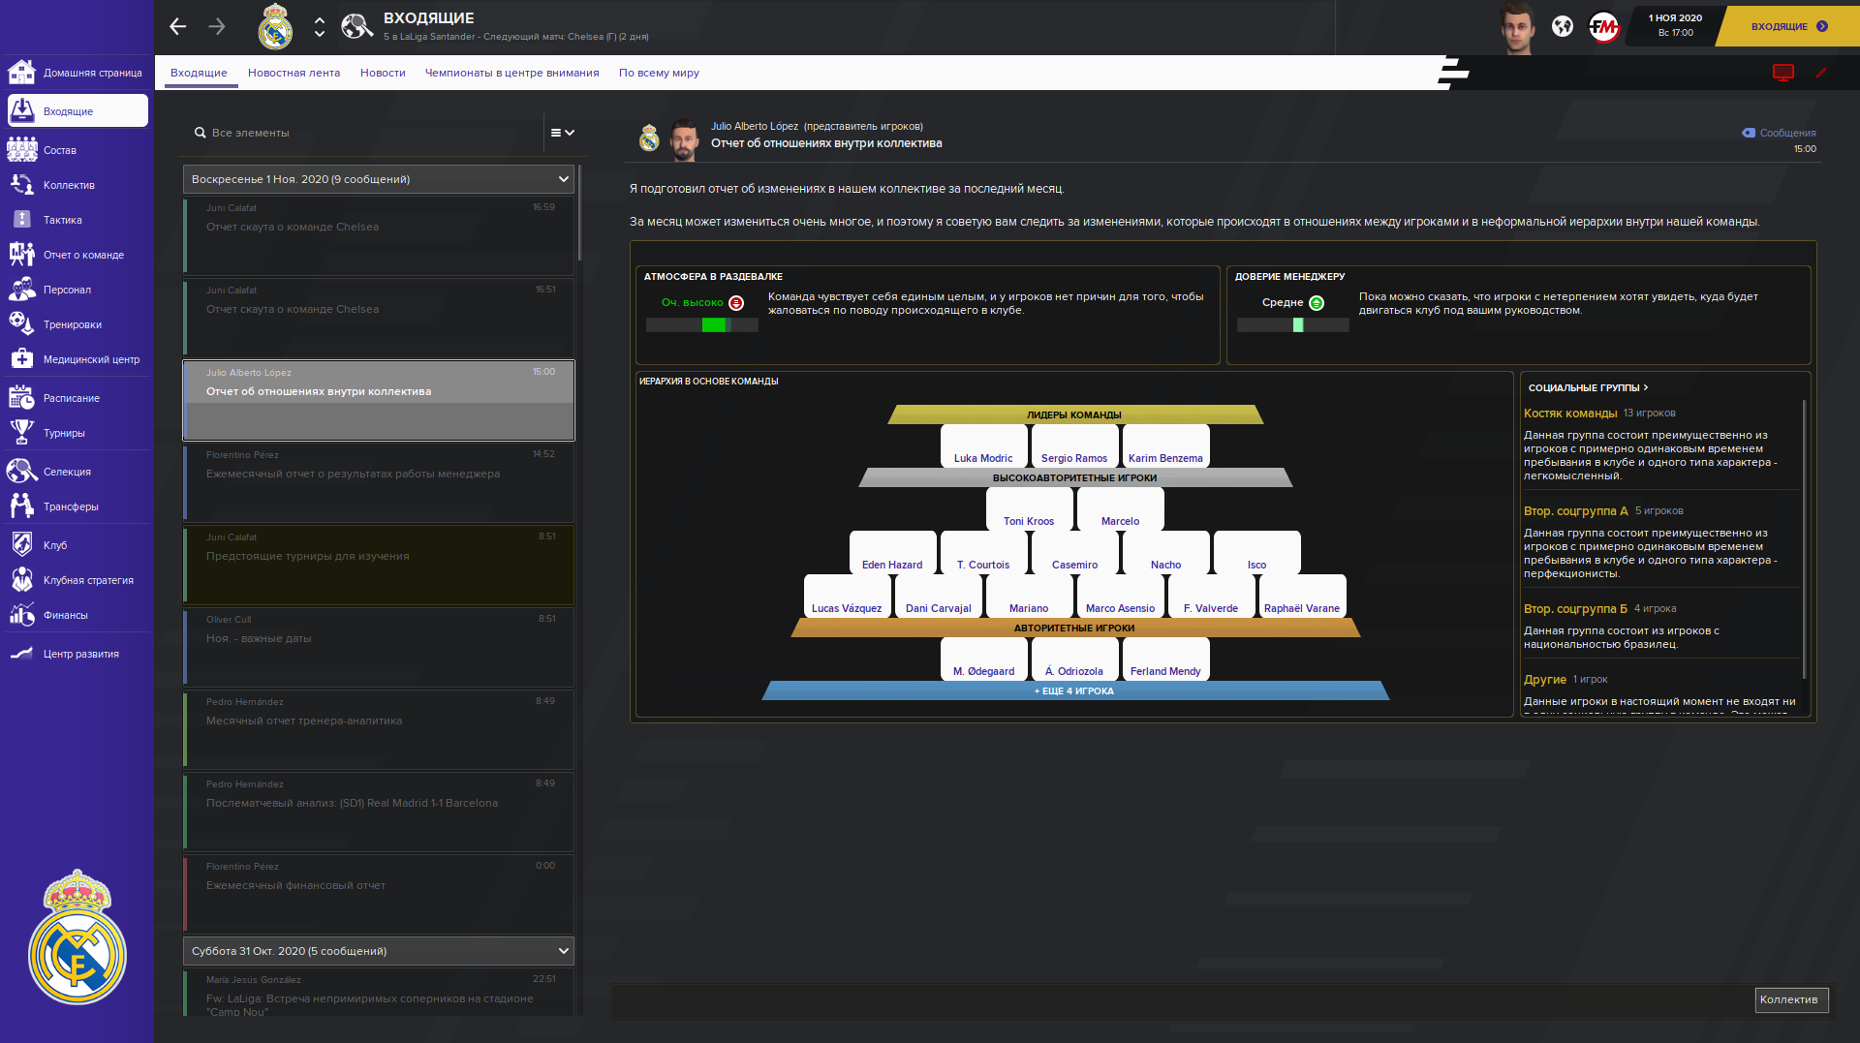Collapse the Воскресенье 1 Ноя. 2020 group

[x=563, y=179]
